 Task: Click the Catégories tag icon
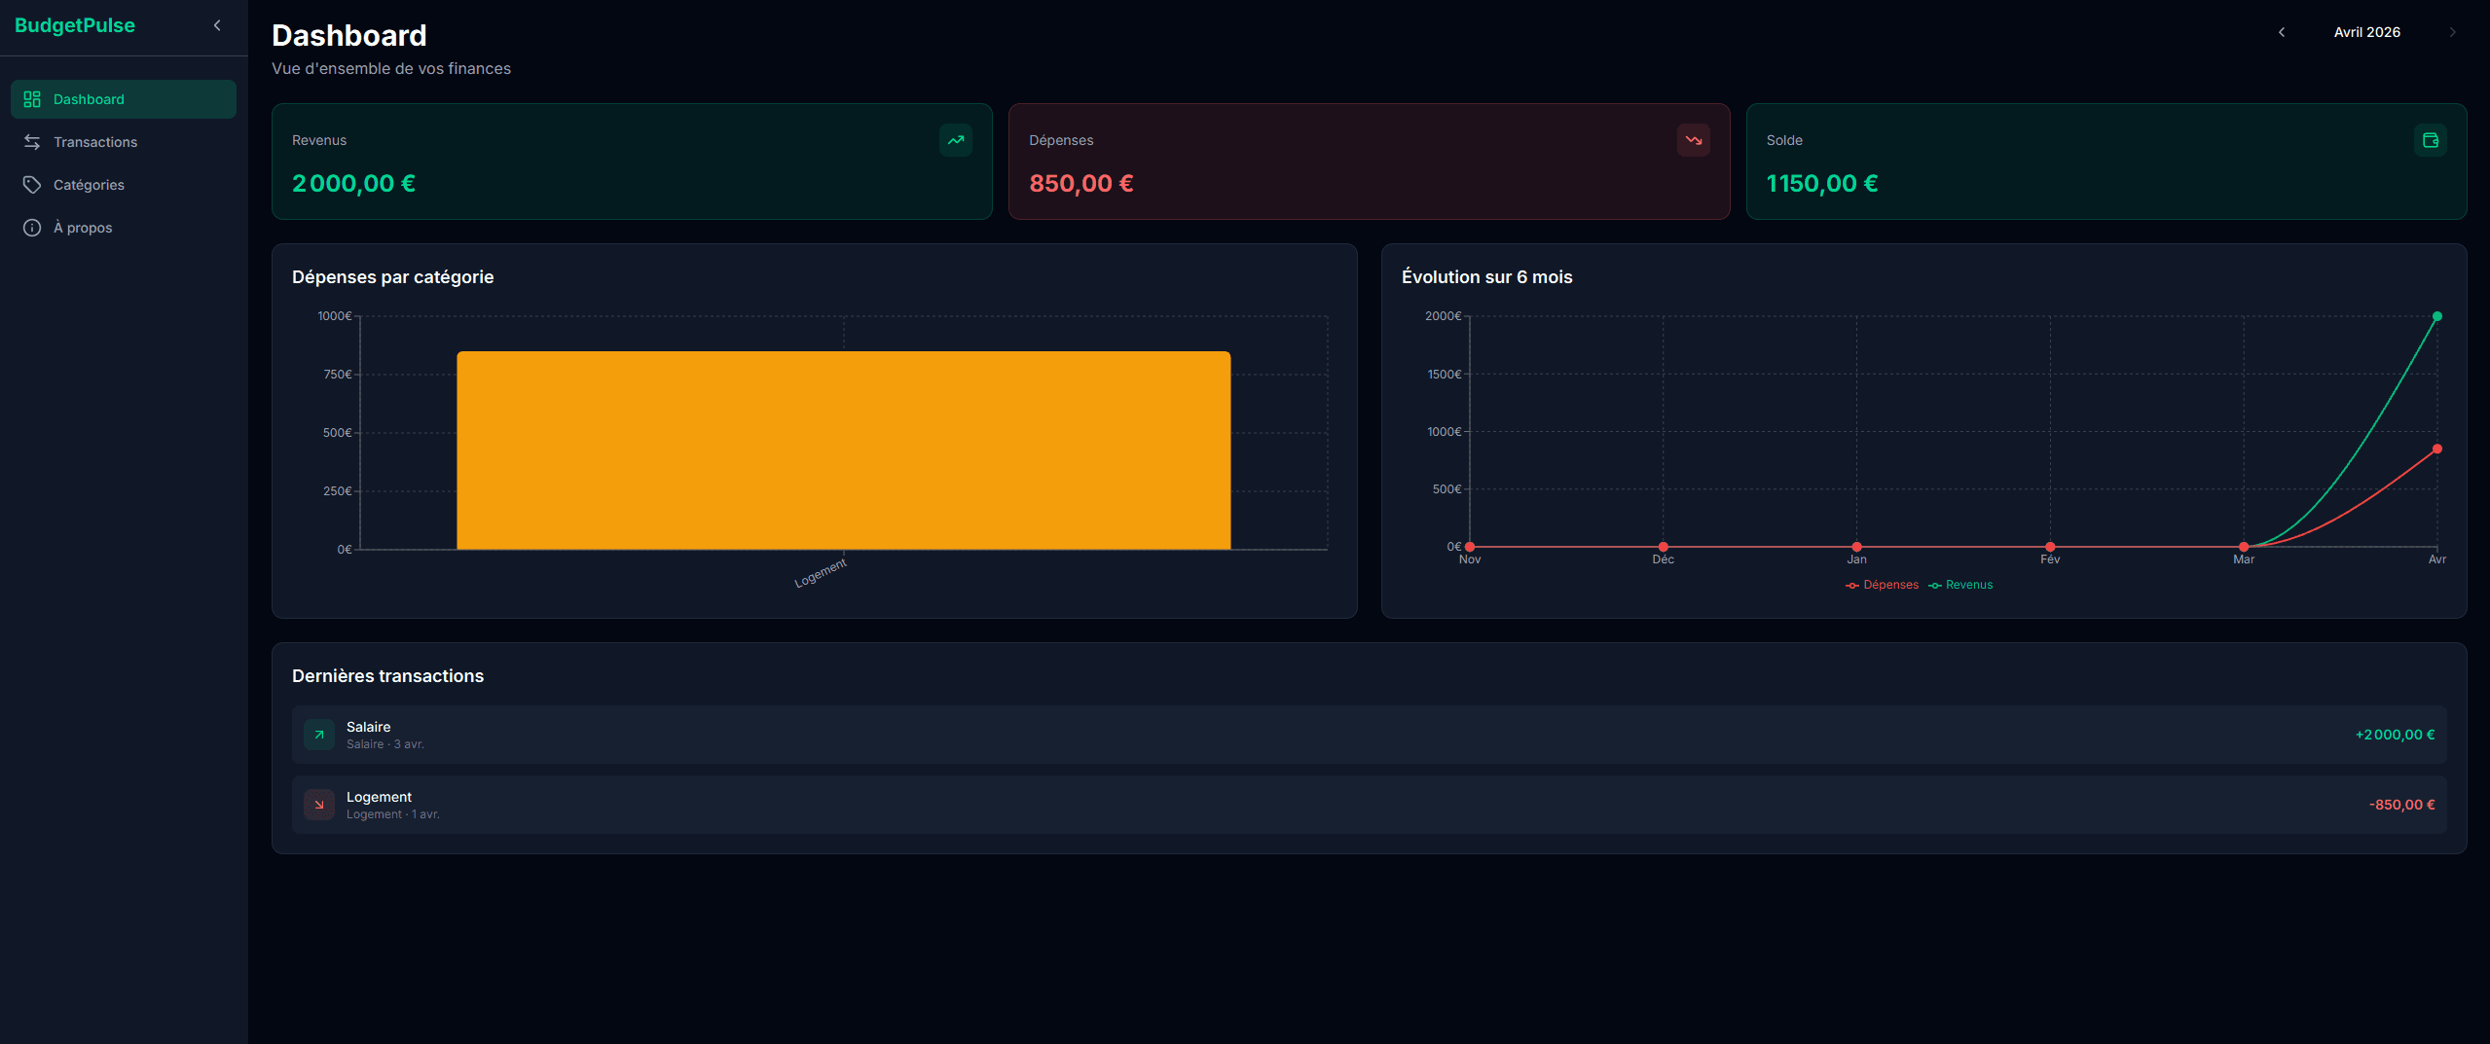pyautogui.click(x=32, y=185)
